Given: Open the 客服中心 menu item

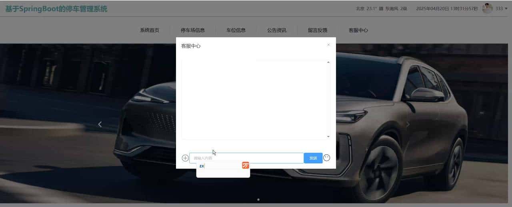Looking at the screenshot, I should (x=358, y=30).
